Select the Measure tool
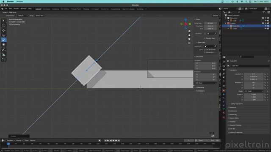This screenshot has width=271, height=152. tap(4, 54)
